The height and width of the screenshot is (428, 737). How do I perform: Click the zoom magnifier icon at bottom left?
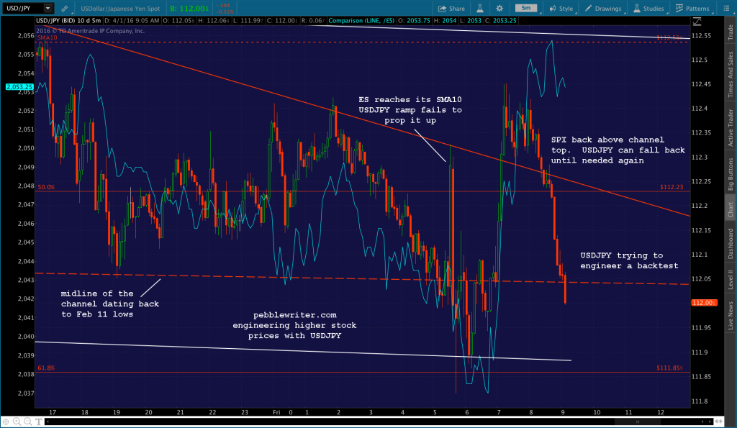pos(17,422)
